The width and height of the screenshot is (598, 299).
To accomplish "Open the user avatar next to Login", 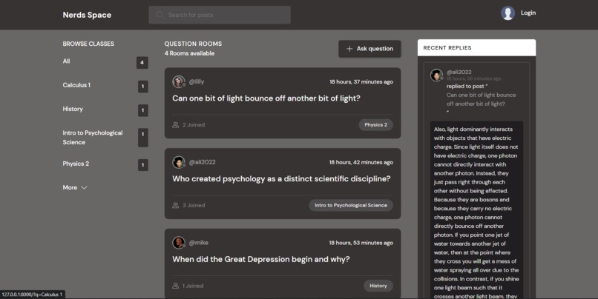I will click(507, 13).
